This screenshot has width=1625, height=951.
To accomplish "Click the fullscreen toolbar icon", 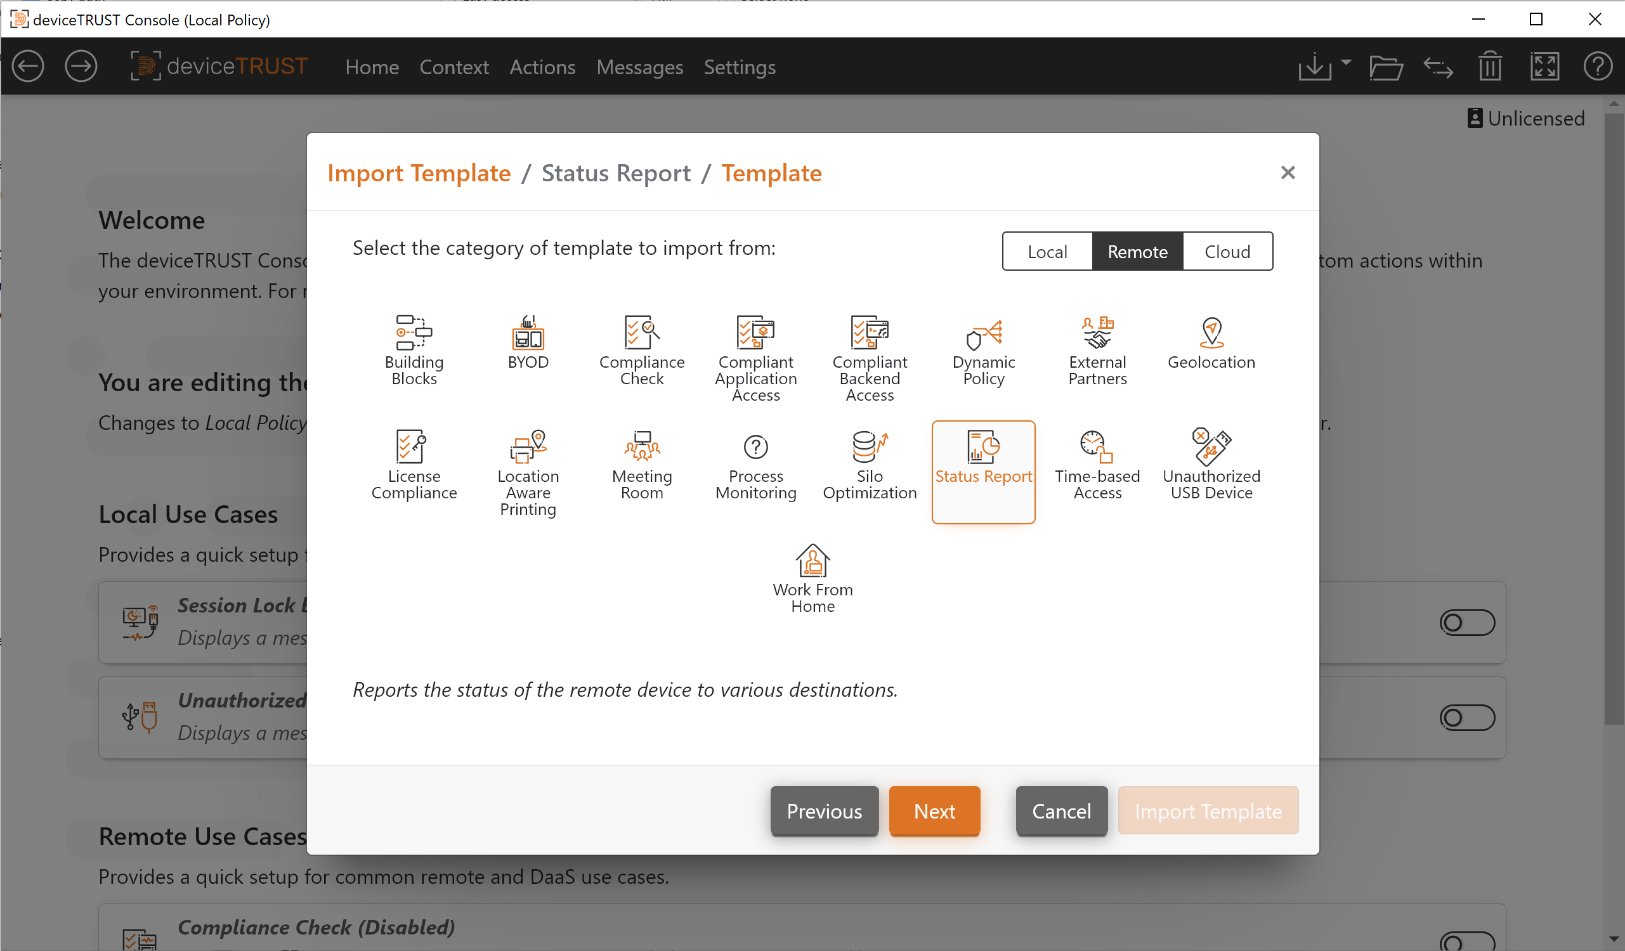I will tap(1546, 67).
